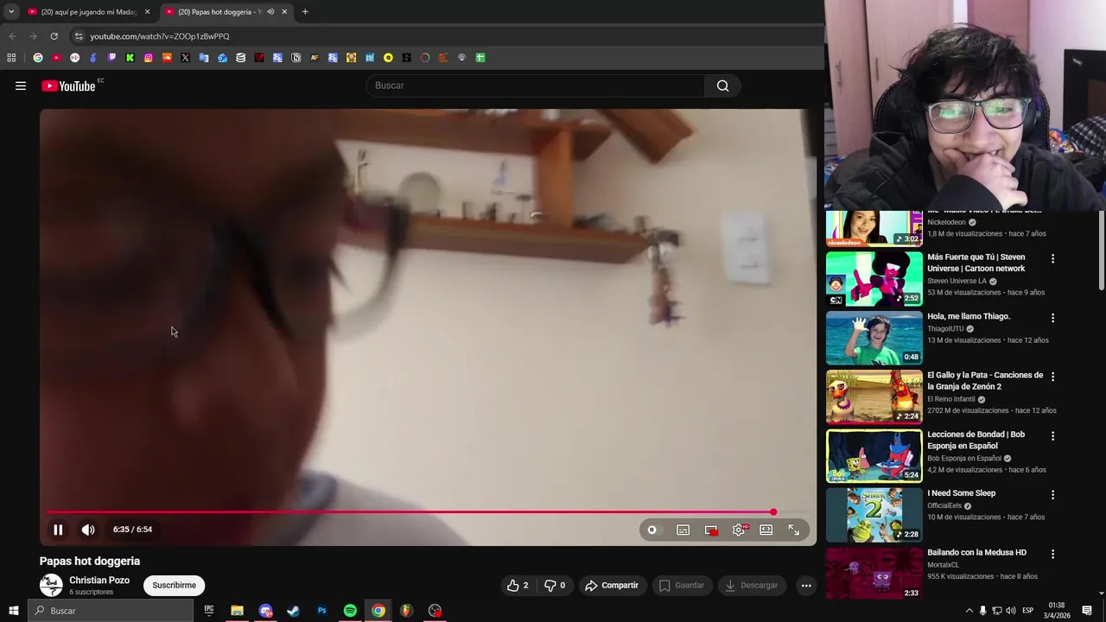
Task: Mute the tab via its speaker icon
Action: point(270,12)
